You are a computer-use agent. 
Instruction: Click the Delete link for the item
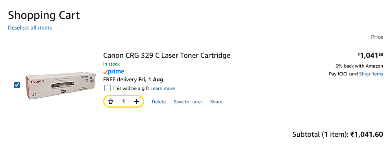(x=159, y=101)
